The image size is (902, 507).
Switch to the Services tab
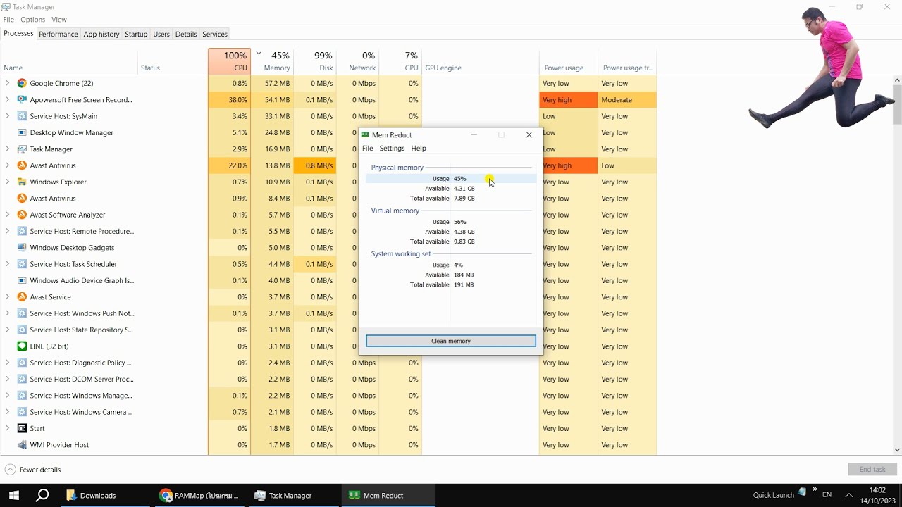coord(215,34)
